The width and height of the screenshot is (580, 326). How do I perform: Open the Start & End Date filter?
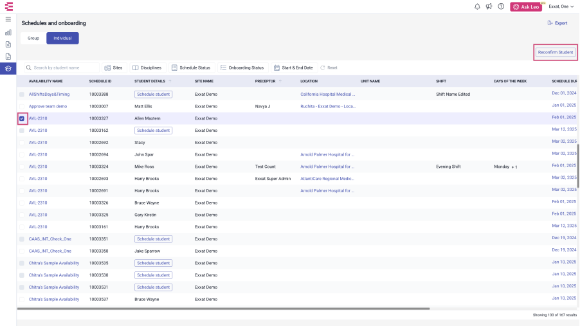point(294,68)
